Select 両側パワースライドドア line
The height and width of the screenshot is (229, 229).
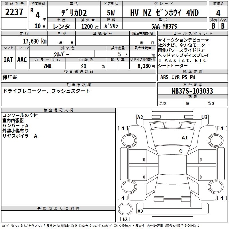181,50
